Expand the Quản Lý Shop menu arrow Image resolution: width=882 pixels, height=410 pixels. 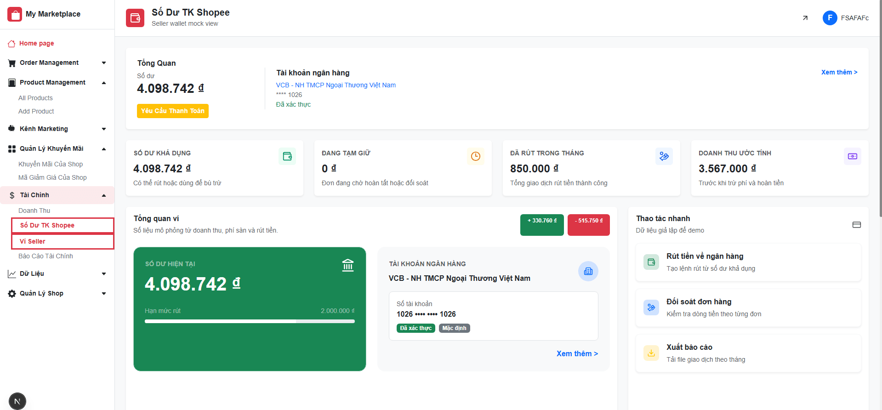pos(104,294)
